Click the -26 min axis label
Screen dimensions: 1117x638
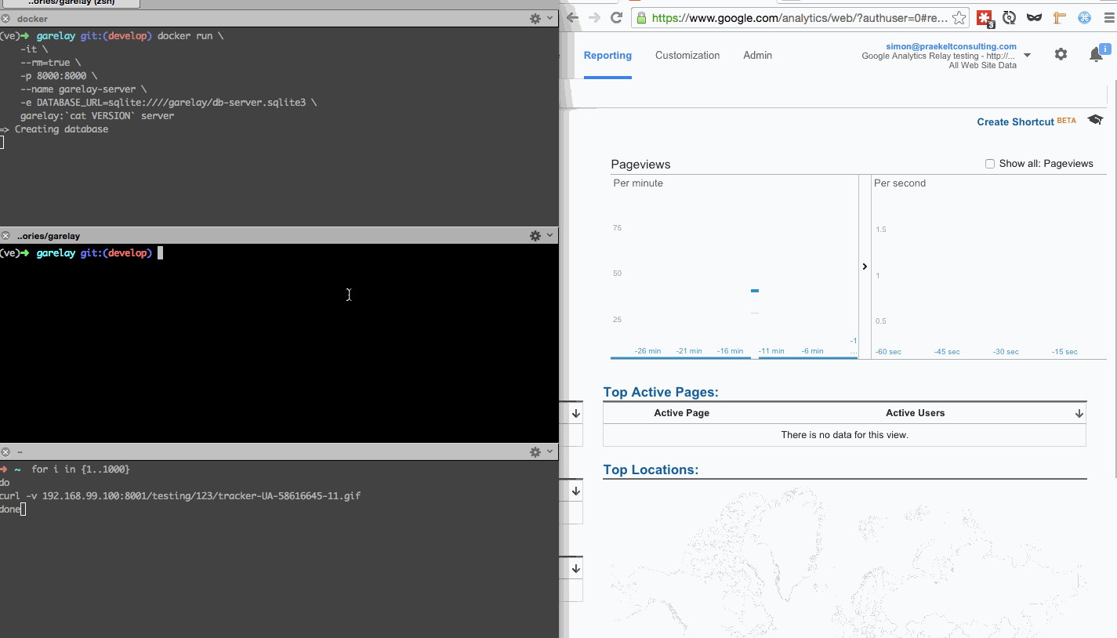(648, 351)
